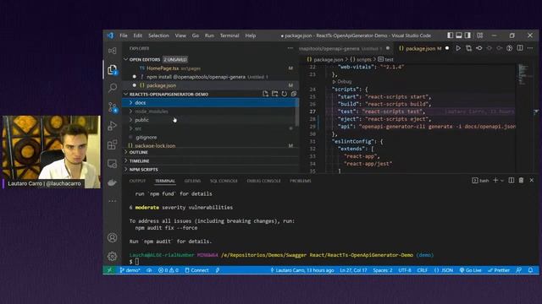This screenshot has width=542, height=304.
Task: Toggle the primary side bar layout
Action: (450, 35)
